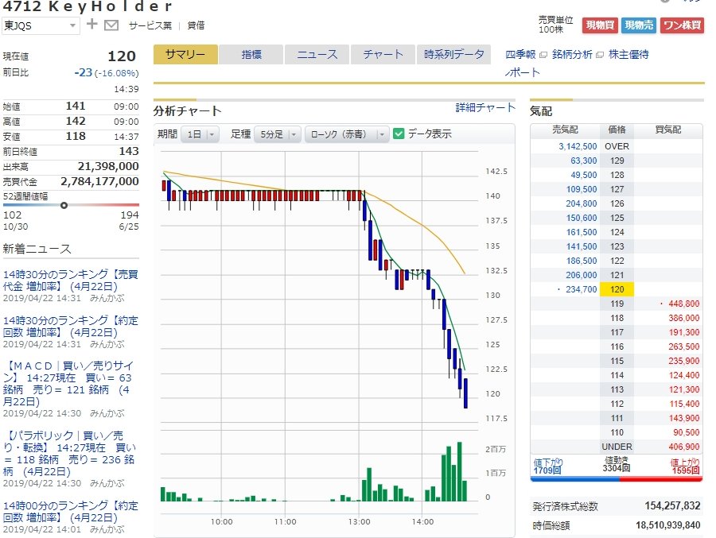Click the highlighted 120 price cell
Viewport: 716px width, 538px height.
[x=617, y=289]
